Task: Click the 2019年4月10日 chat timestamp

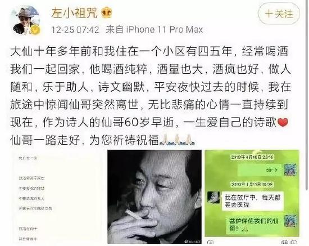Action: 252,157
